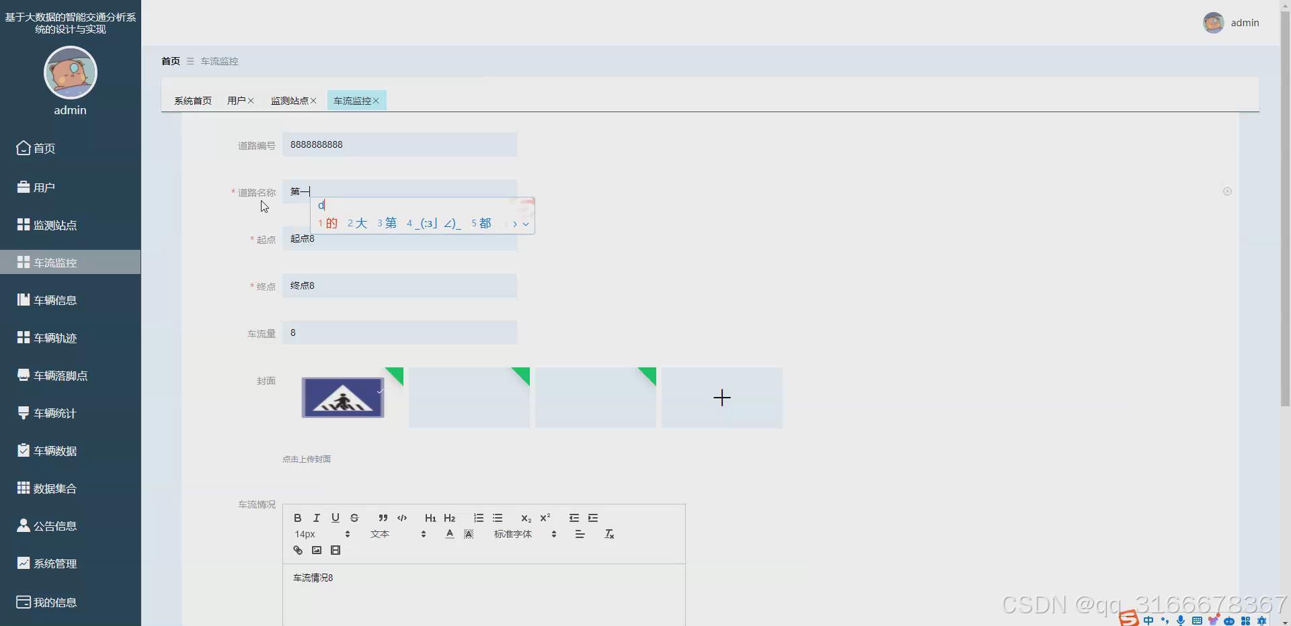The image size is (1291, 626).
Task: Select the crosswalk sign cover thumbnail
Action: 343,398
